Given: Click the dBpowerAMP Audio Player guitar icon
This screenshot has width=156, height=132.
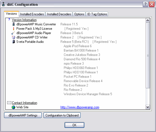Looking at the screenshot, I should coord(13,33).
